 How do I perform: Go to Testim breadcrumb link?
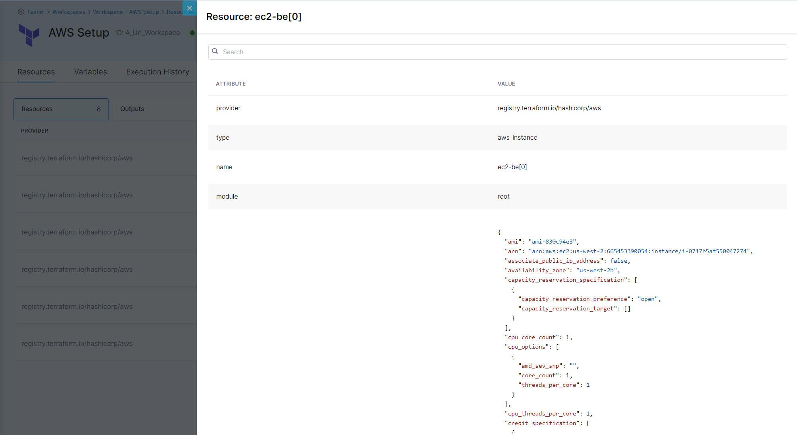36,12
